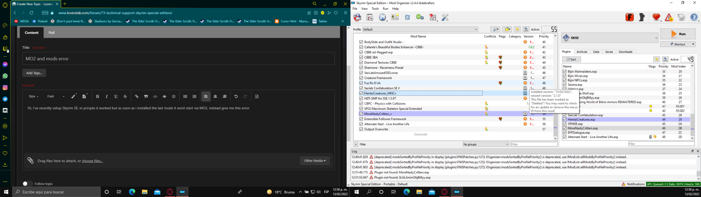
Task: Switch to the Poll tab
Action: (51, 33)
